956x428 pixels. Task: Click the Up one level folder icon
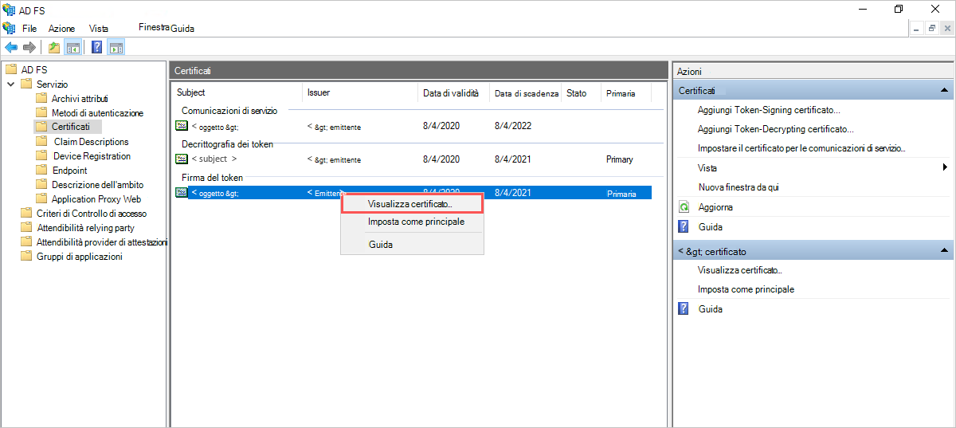(x=54, y=47)
